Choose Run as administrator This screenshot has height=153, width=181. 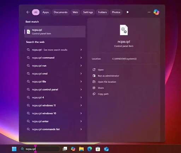(109, 76)
